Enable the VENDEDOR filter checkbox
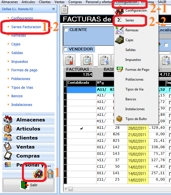 tap(66, 49)
